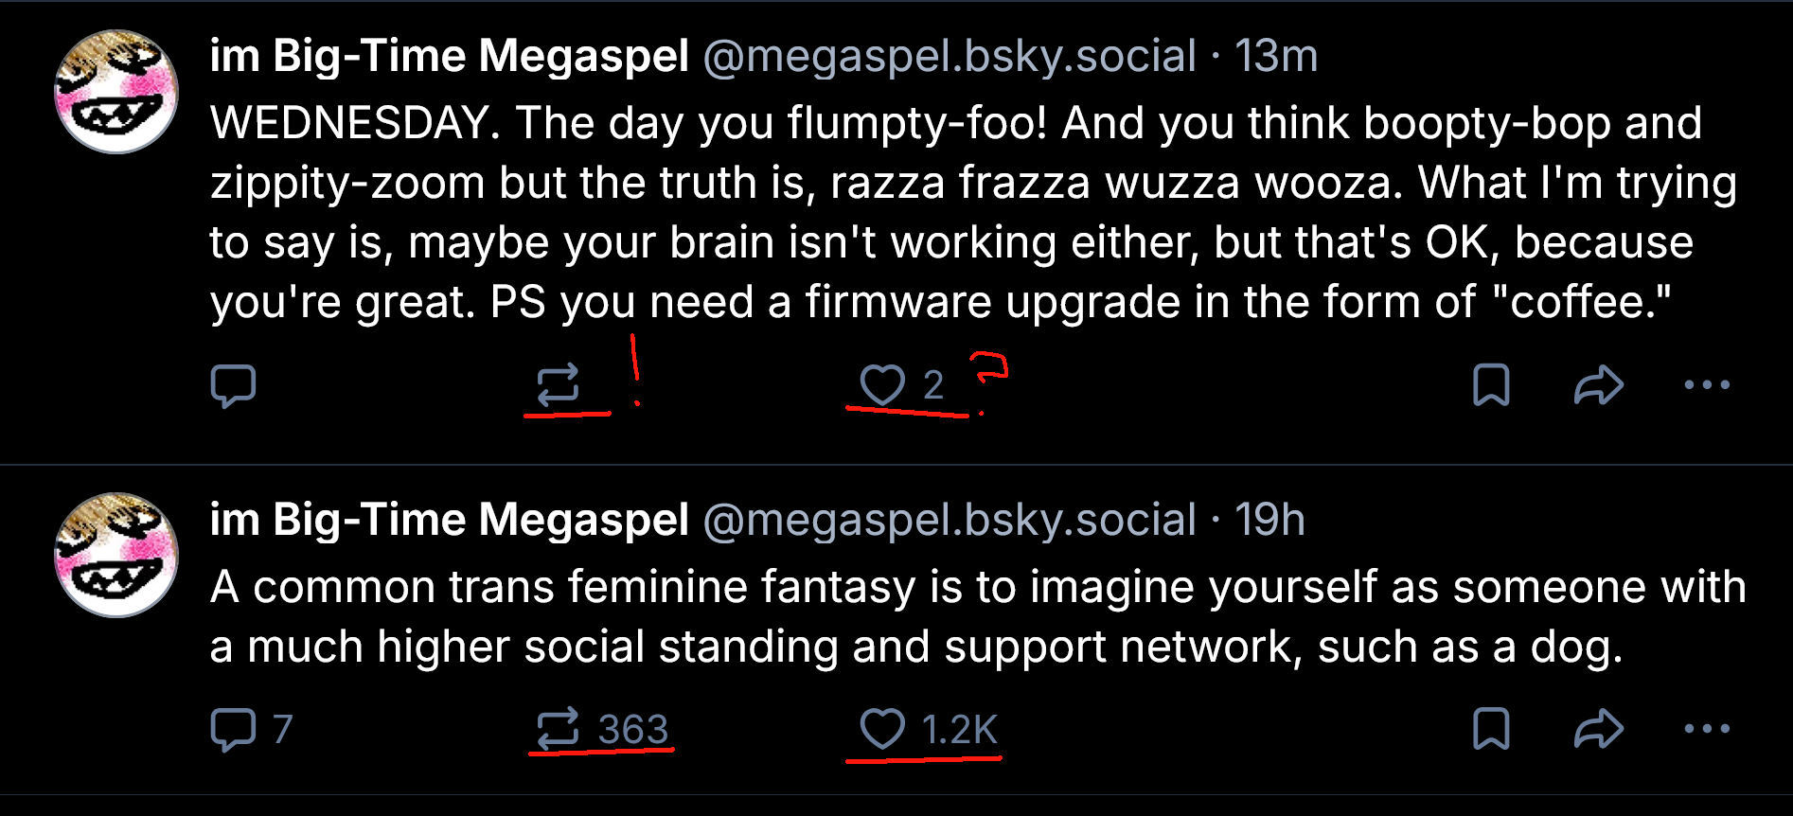Open the 13m timestamp link

click(x=1276, y=56)
